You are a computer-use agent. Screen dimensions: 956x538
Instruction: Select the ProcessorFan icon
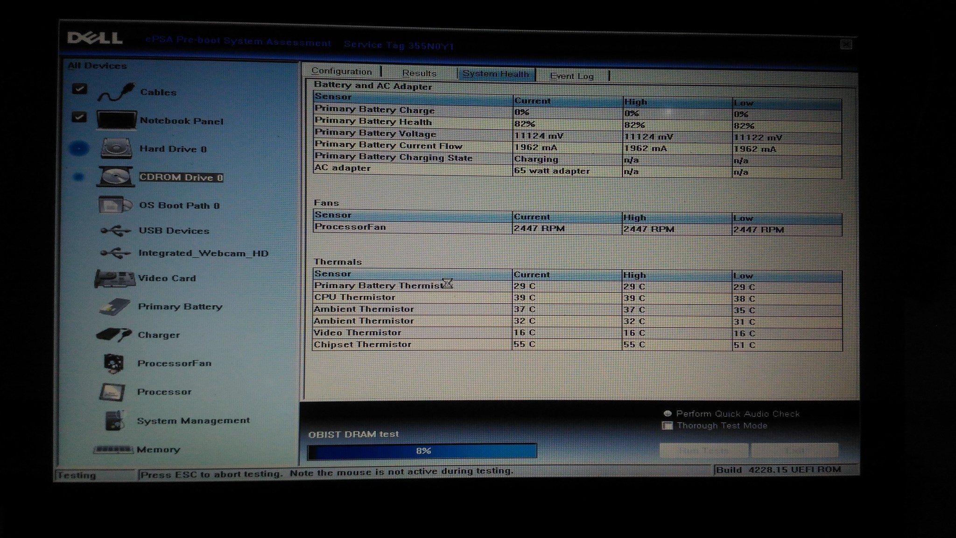point(113,364)
